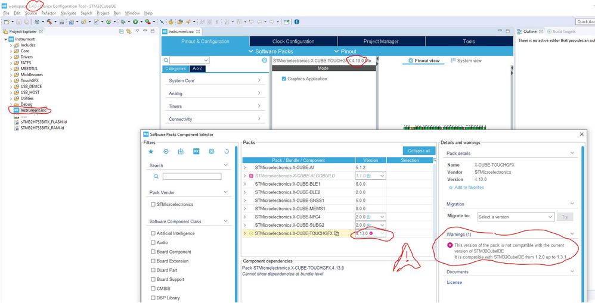Check the Audio class checkbox
The height and width of the screenshot is (303, 595).
click(x=153, y=242)
